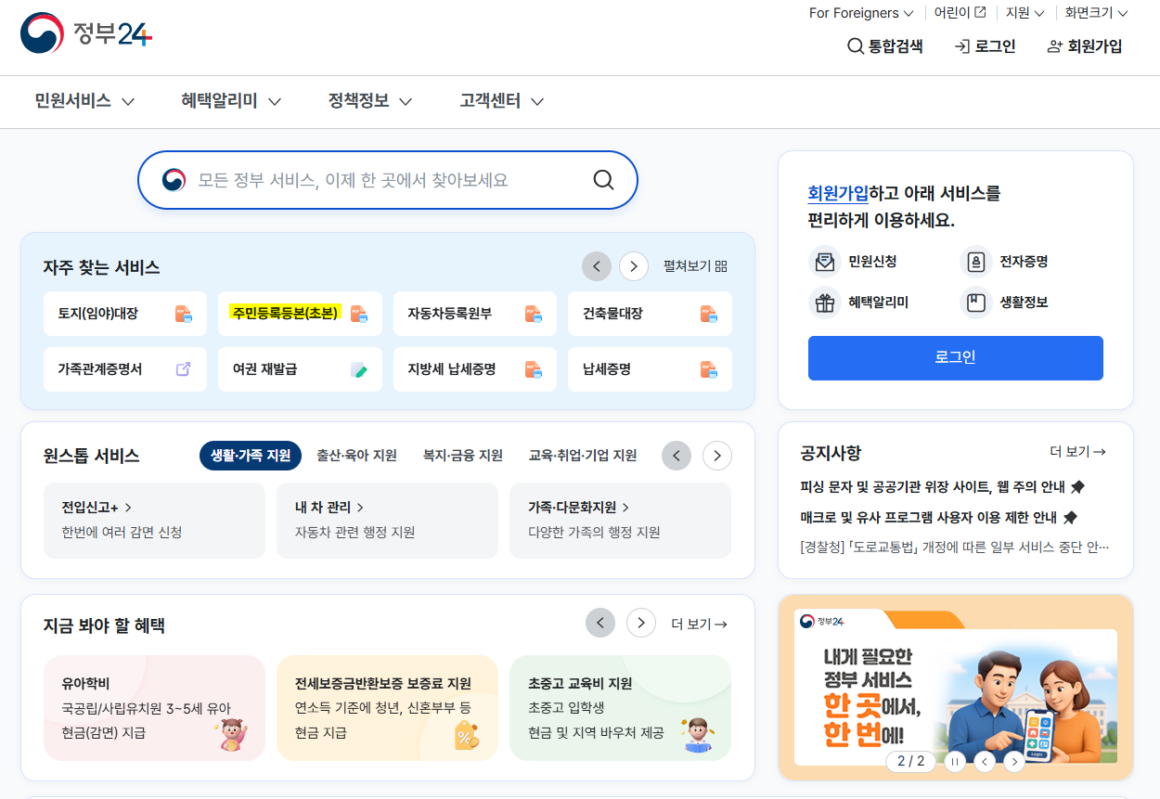Image resolution: width=1160 pixels, height=799 pixels.
Task: Click the 통합검색 search icon in the header
Action: click(855, 45)
